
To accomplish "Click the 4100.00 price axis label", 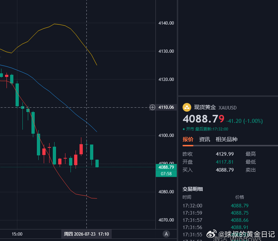I will tap(166, 135).
